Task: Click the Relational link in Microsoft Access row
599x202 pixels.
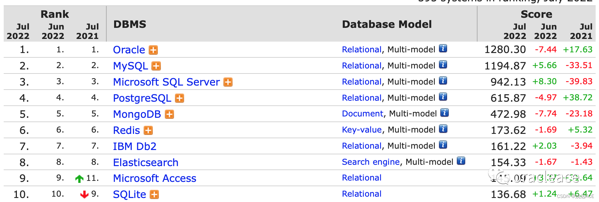Action: tap(362, 178)
